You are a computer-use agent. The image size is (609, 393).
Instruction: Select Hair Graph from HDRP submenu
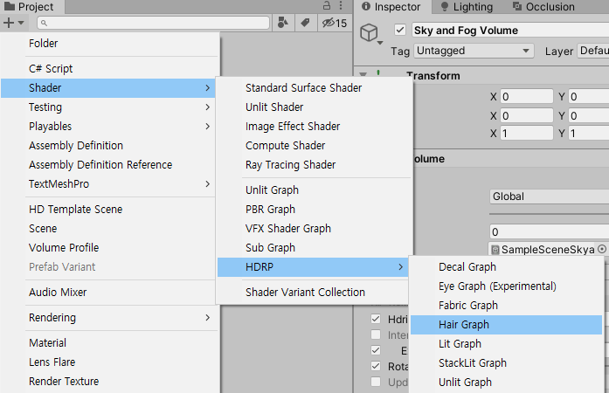pos(463,325)
